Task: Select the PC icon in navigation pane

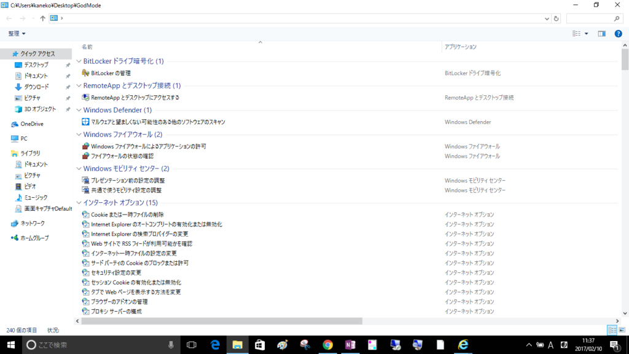Action: click(x=15, y=138)
